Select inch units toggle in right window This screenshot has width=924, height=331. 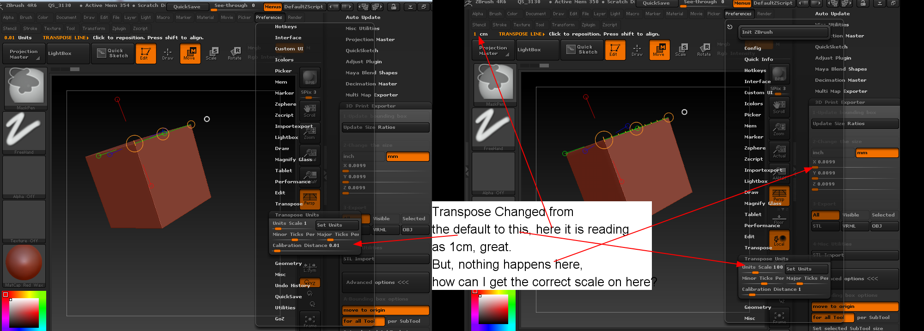(x=833, y=153)
